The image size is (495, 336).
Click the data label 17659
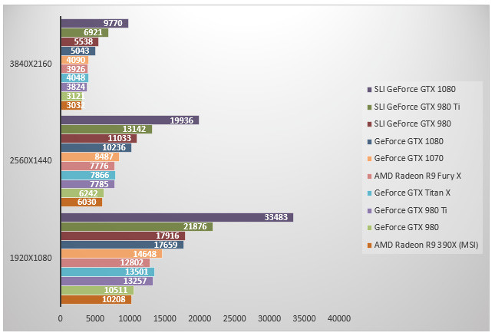pos(166,245)
